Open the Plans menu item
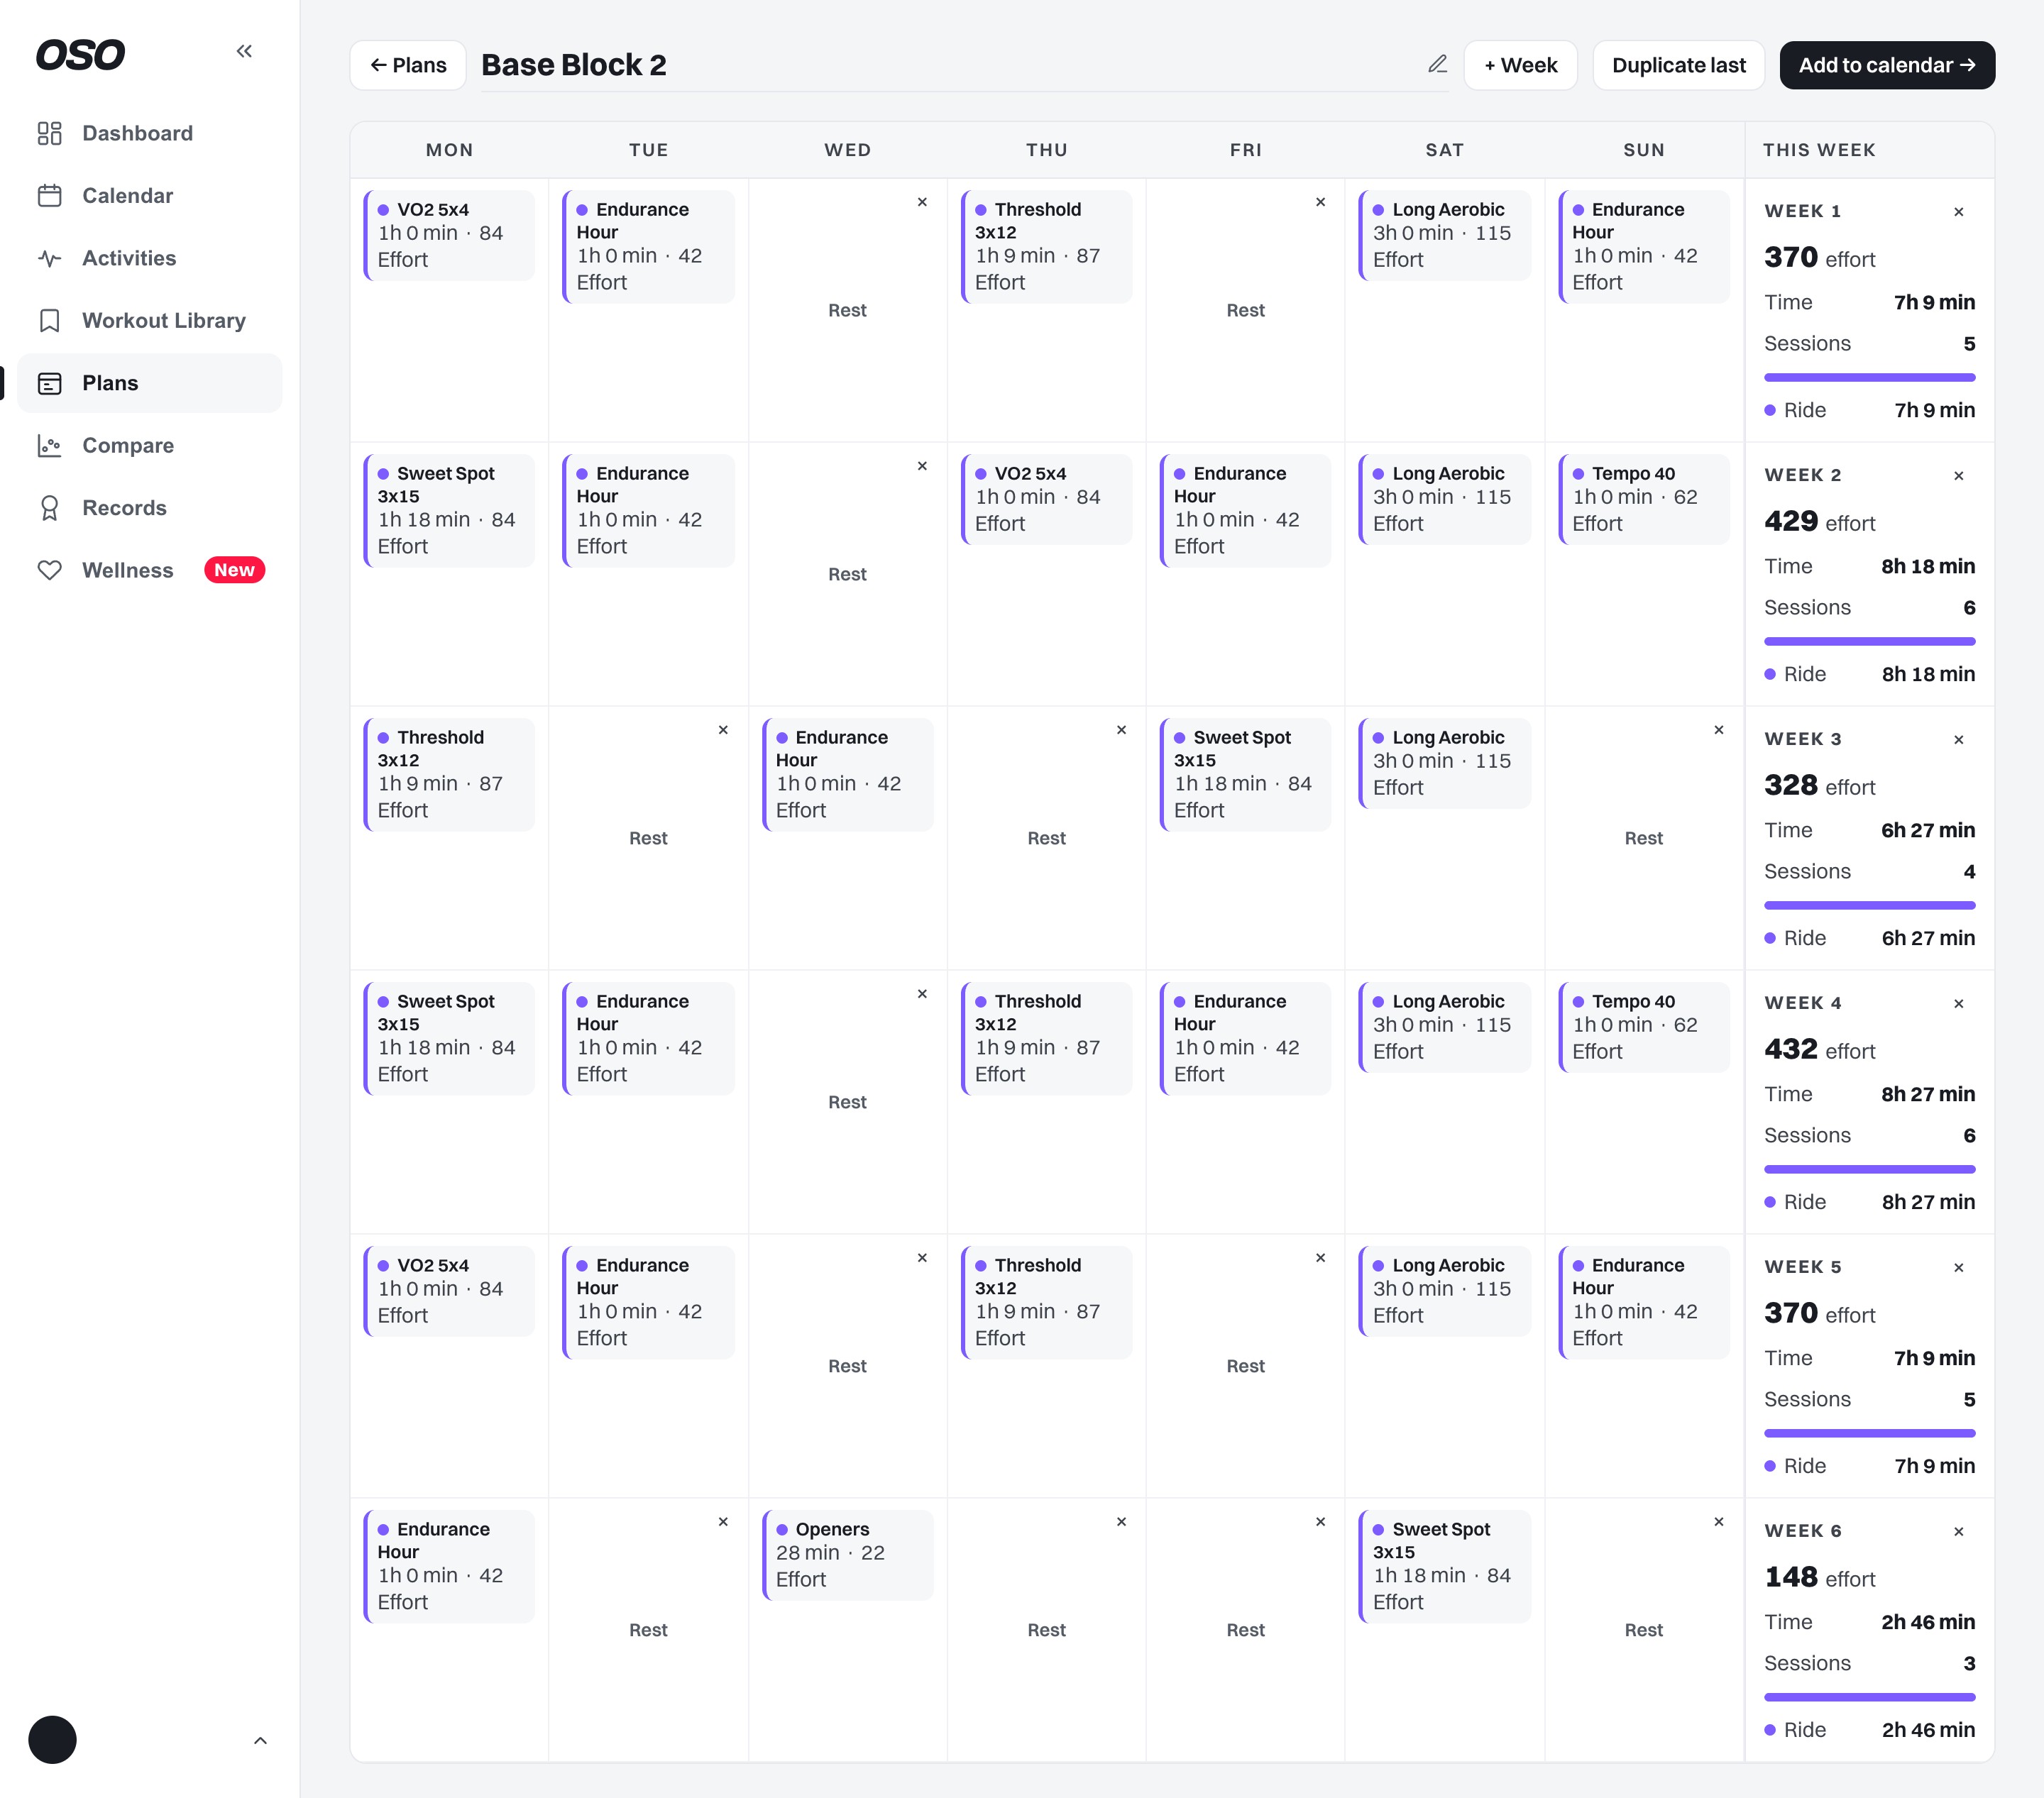This screenshot has height=1798, width=2044. (150, 383)
